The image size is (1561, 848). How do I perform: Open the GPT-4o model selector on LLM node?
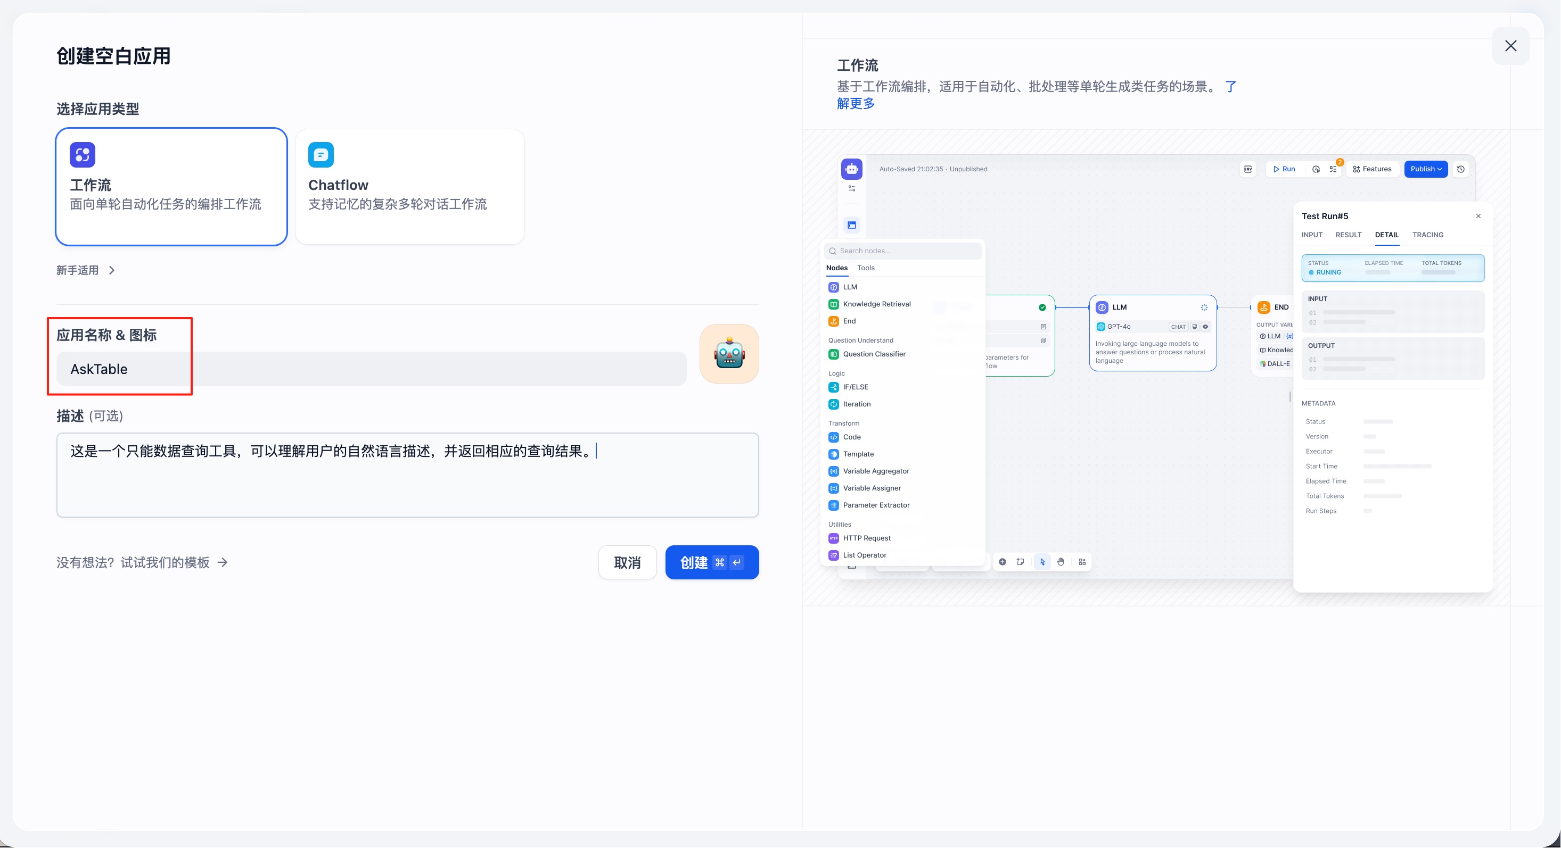[1120, 327]
